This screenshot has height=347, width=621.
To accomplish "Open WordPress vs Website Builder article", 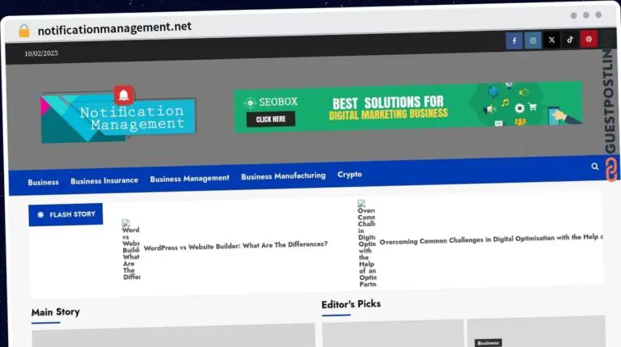I will tap(235, 244).
